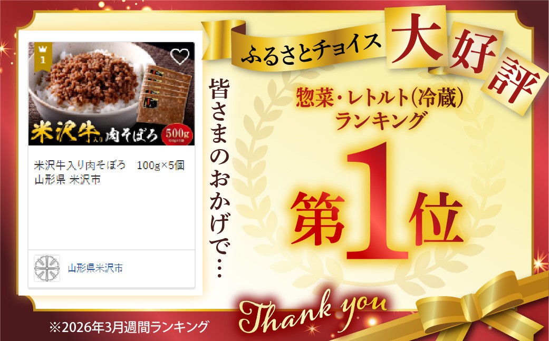
Task: Click the Yonezawa city emblem icon
Action: click(x=47, y=268)
